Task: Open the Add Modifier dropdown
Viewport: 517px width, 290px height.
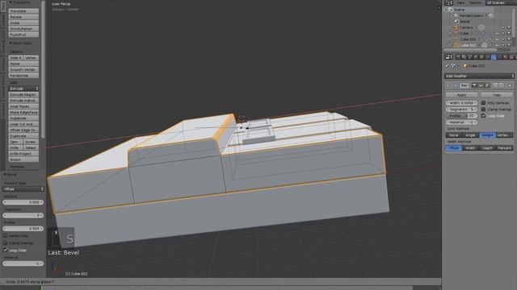Action: click(x=479, y=76)
